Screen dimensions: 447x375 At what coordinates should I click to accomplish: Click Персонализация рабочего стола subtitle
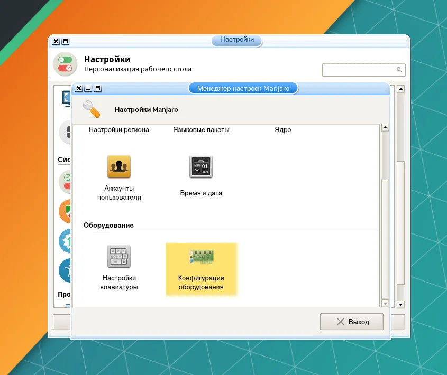tap(138, 69)
